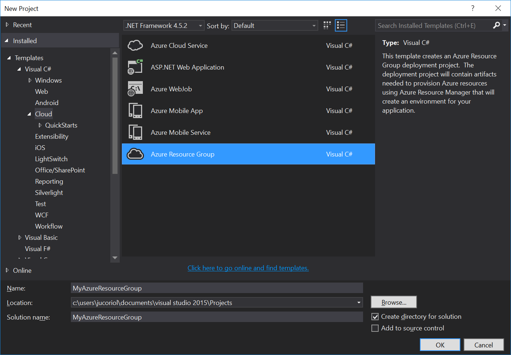The image size is (511, 355).
Task: Click the Azure Mobile Service icon
Action: (x=135, y=132)
